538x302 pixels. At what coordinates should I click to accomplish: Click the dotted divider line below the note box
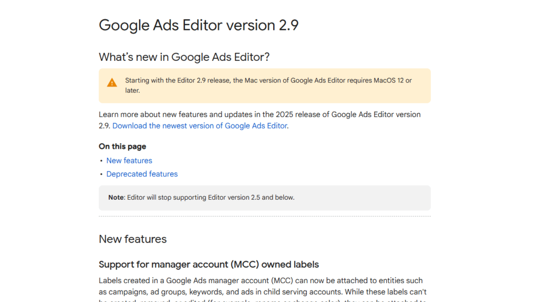click(x=265, y=215)
